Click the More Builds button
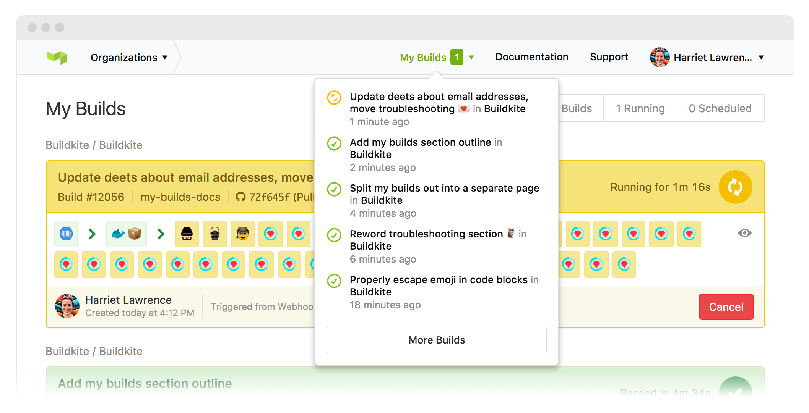 point(436,340)
